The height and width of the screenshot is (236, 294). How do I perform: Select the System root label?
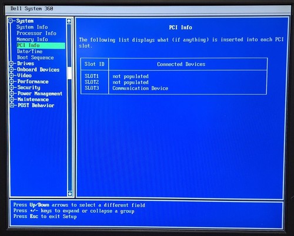point(25,21)
